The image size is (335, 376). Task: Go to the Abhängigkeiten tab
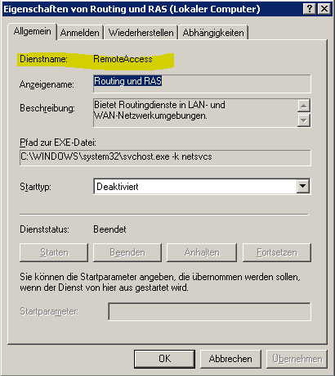[213, 33]
